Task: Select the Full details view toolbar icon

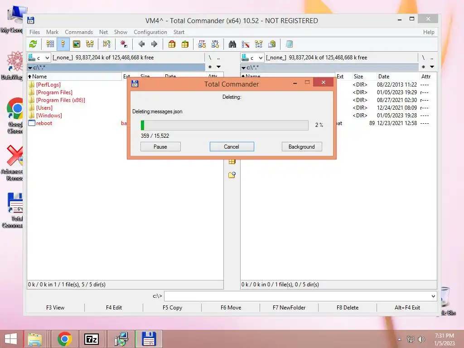Action: tap(63, 44)
